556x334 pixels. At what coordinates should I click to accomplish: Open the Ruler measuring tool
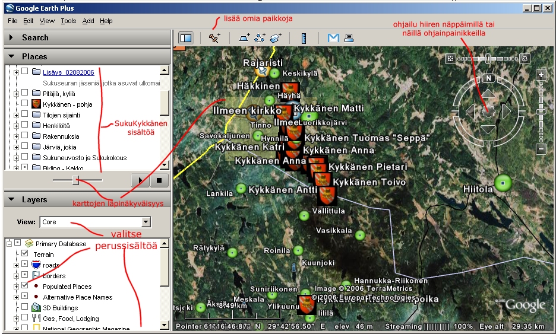(x=304, y=38)
